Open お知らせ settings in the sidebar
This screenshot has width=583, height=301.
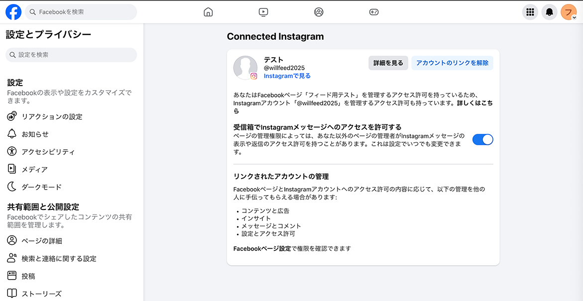(35, 134)
